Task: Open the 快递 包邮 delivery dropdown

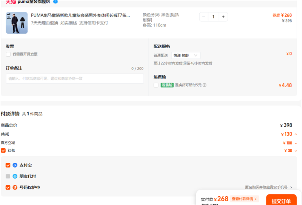Action: pyautogui.click(x=185, y=55)
